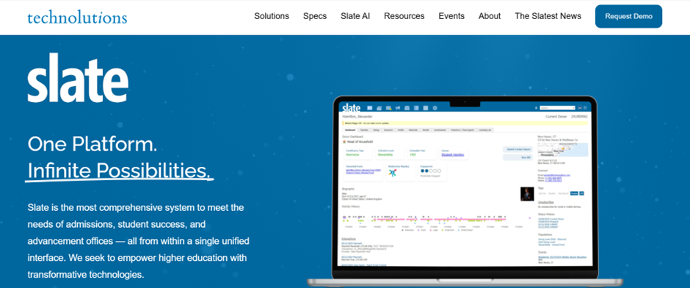
Task: Click the gear icon in laptop's Slate toolbar
Action: pyautogui.click(x=435, y=108)
